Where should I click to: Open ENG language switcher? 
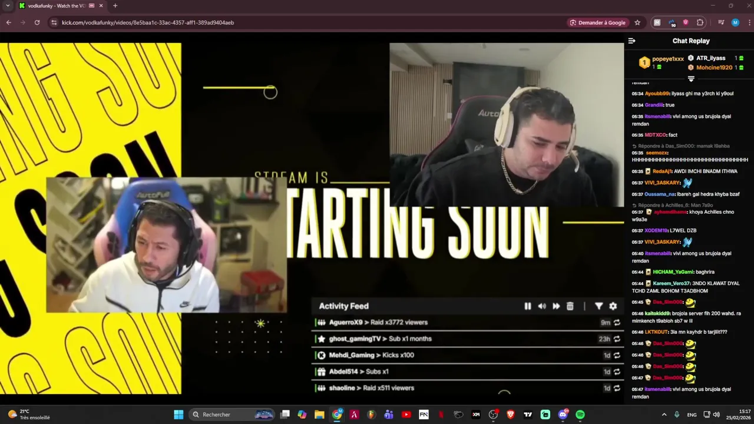pyautogui.click(x=692, y=415)
